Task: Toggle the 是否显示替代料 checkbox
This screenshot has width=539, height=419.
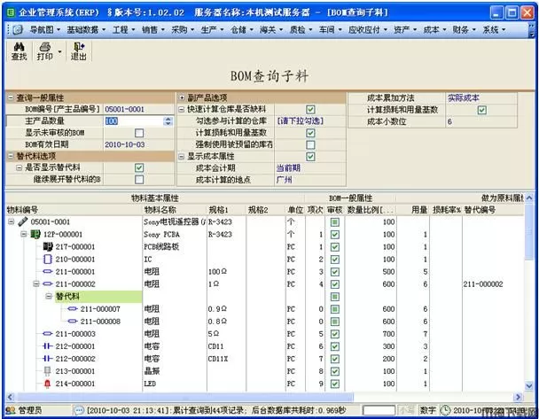Action: click(139, 167)
